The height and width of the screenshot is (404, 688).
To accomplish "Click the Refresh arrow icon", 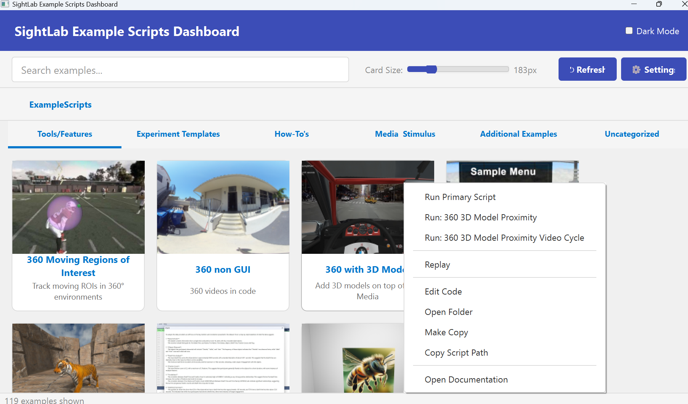I will (572, 69).
